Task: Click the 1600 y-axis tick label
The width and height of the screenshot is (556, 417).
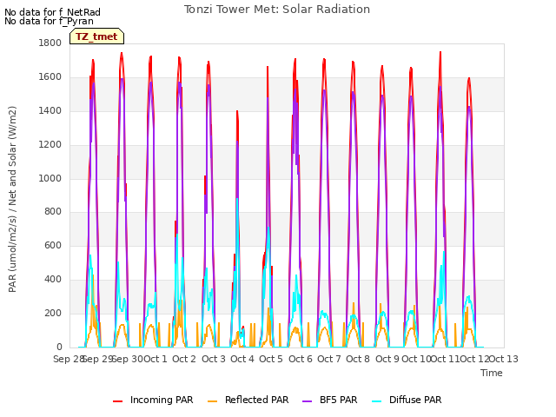Action: pos(50,77)
